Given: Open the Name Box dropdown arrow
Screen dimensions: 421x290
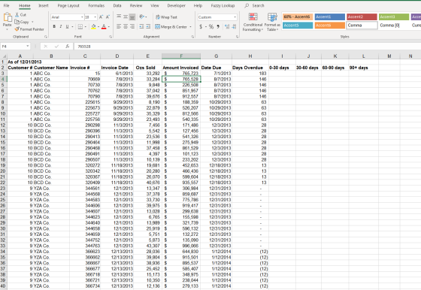Looking at the screenshot, I should (27, 47).
